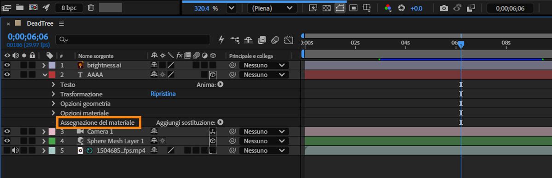Viewport: 552px width, 178px height.
Task: Collapse the AAAA layer properties
Action: pos(45,75)
